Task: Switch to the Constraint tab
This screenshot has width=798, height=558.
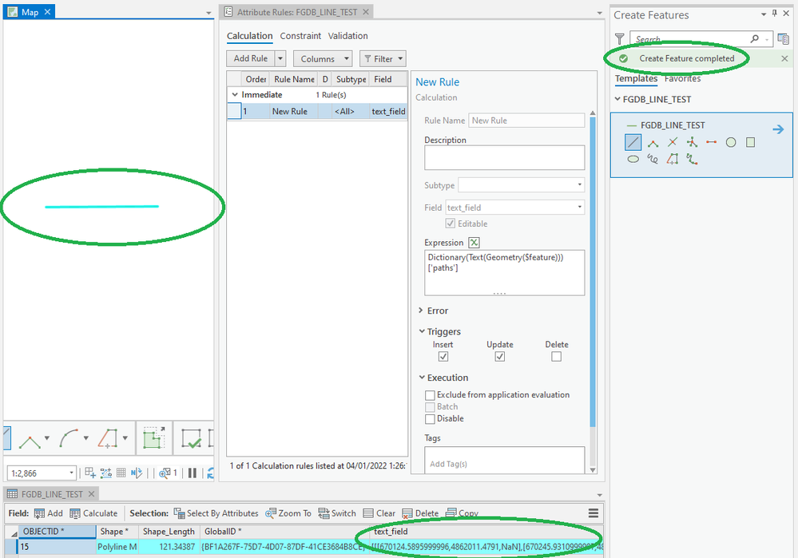Action: (x=300, y=36)
